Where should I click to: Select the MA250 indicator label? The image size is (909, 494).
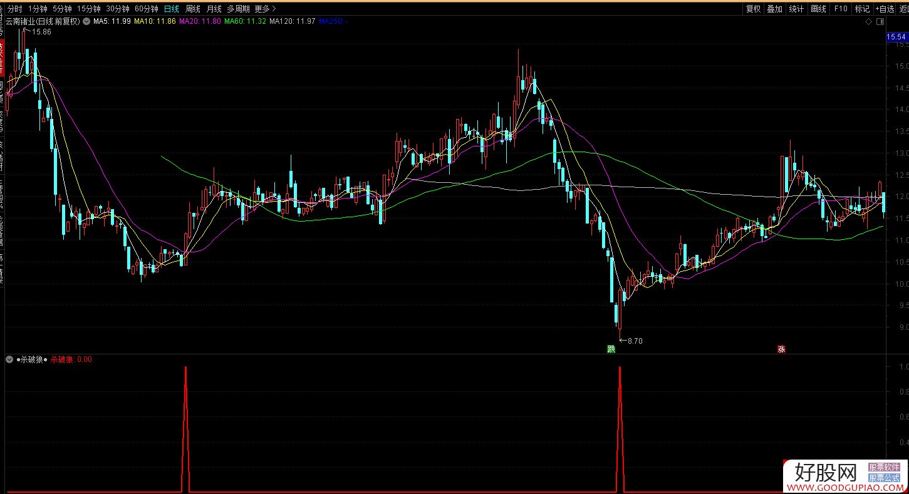click(334, 21)
